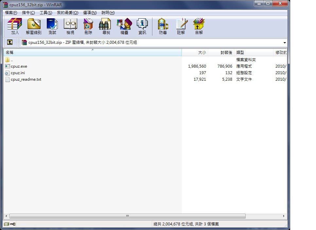The height and width of the screenshot is (230, 316).
Task: Click the packed value 132
Action: (229, 73)
